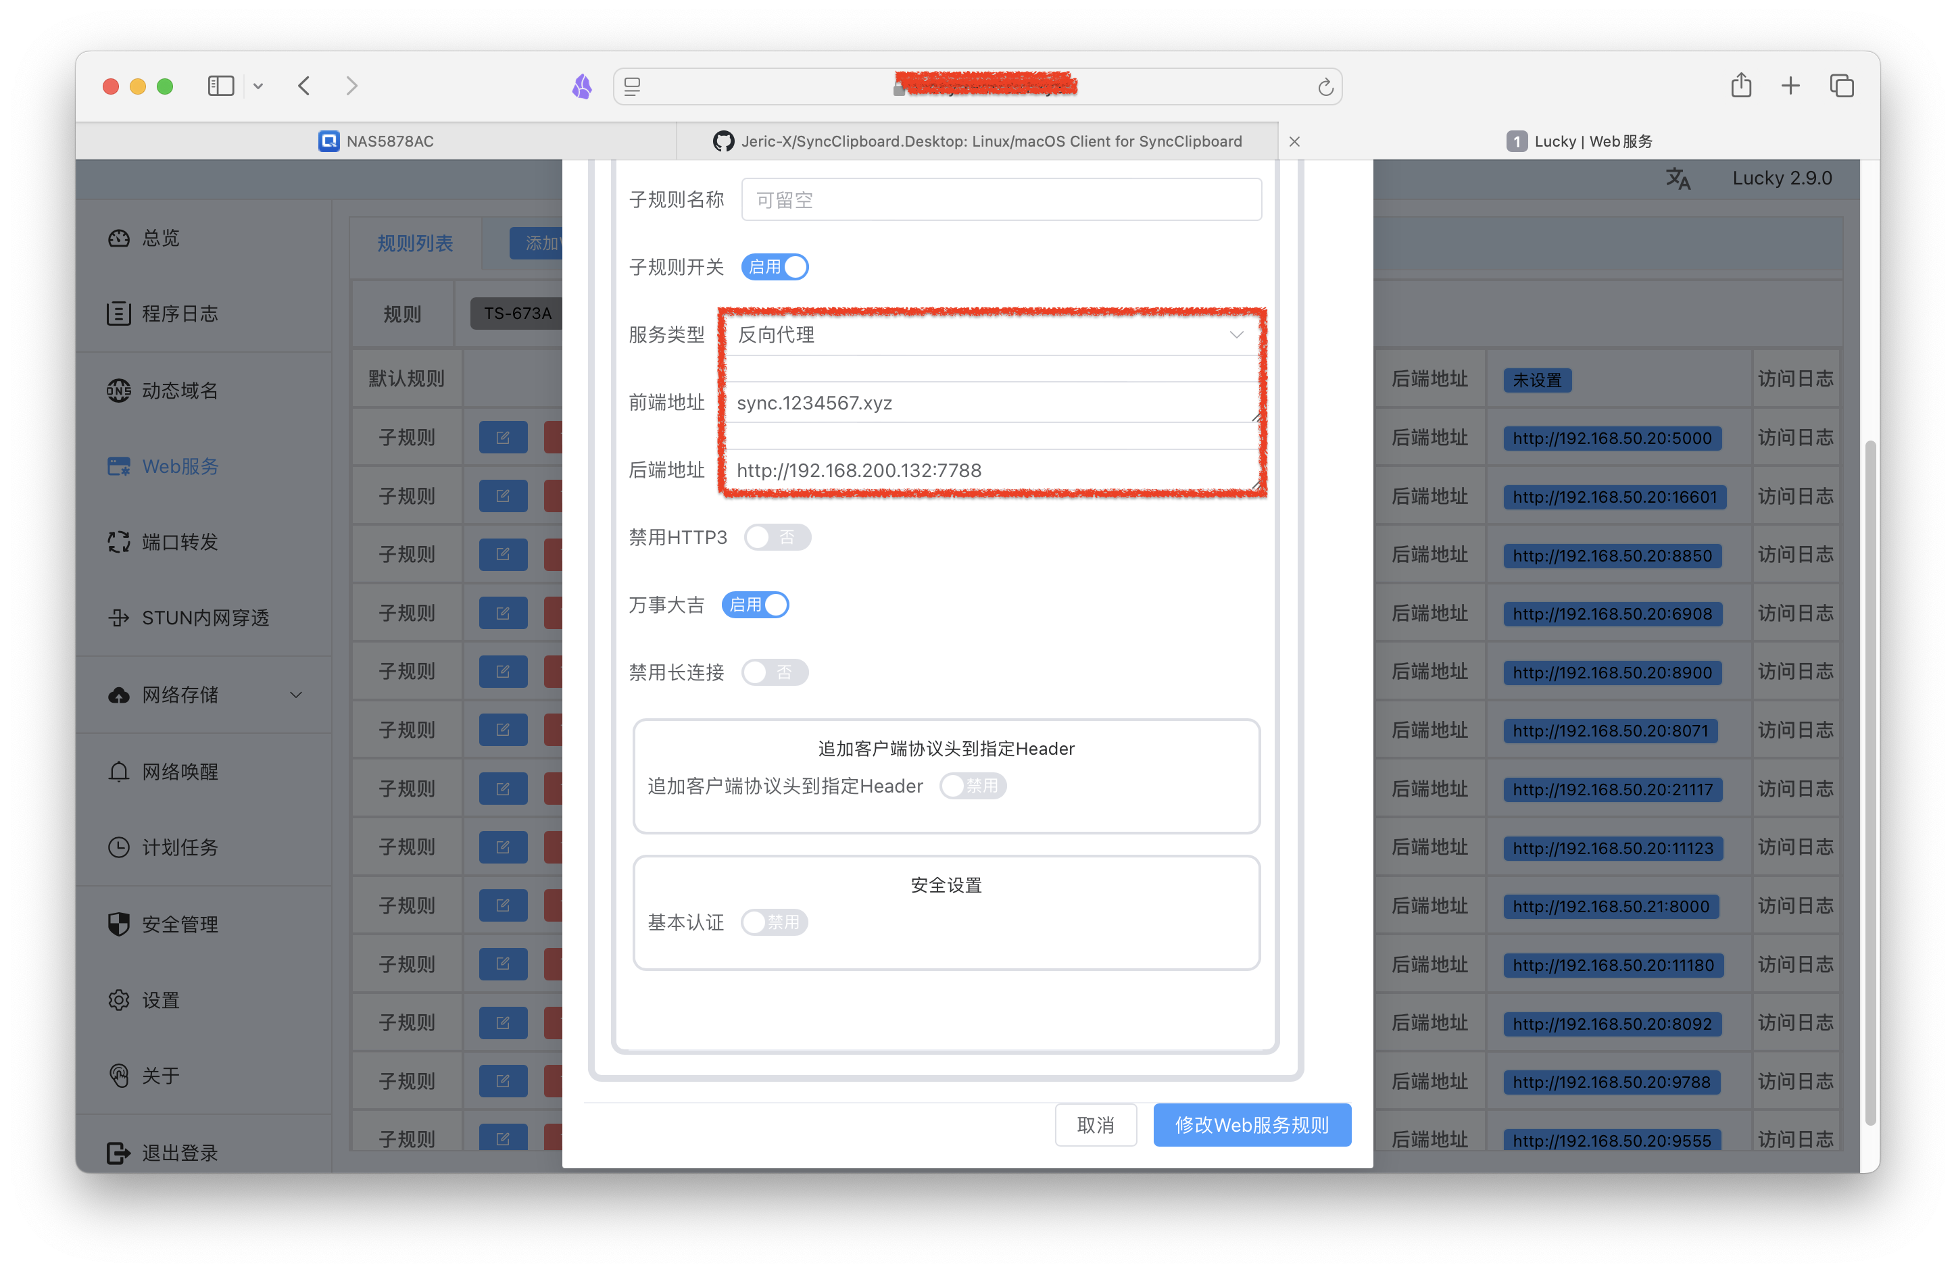Toggle the Safari sidebar icon

[x=221, y=85]
